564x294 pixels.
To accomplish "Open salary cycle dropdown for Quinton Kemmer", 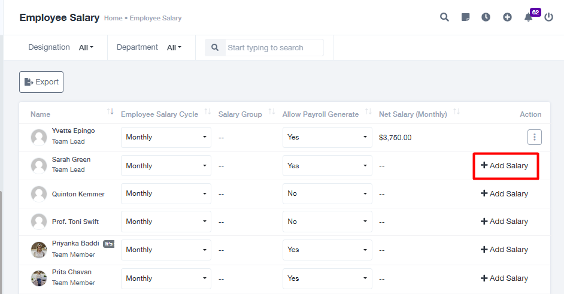I will (166, 193).
